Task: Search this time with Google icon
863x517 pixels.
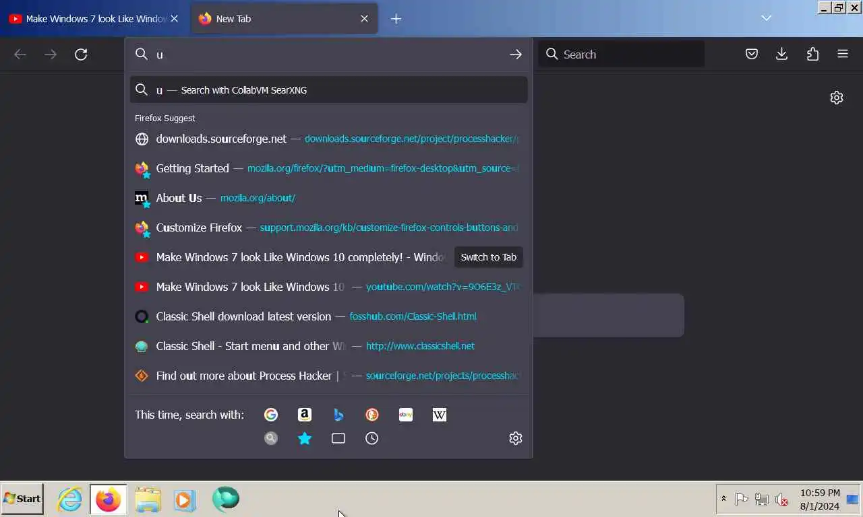Action: (x=271, y=415)
